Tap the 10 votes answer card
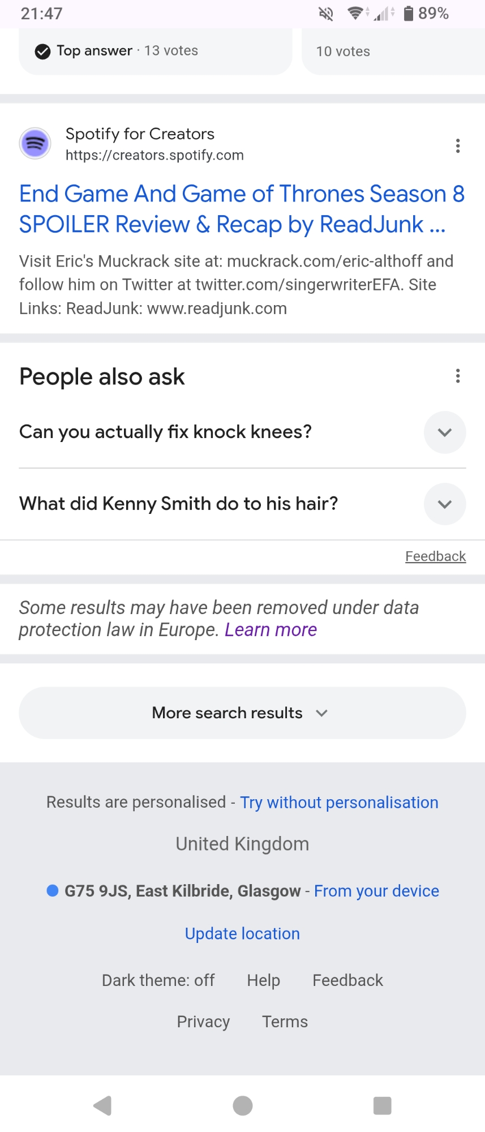The image size is (485, 1132). [393, 52]
